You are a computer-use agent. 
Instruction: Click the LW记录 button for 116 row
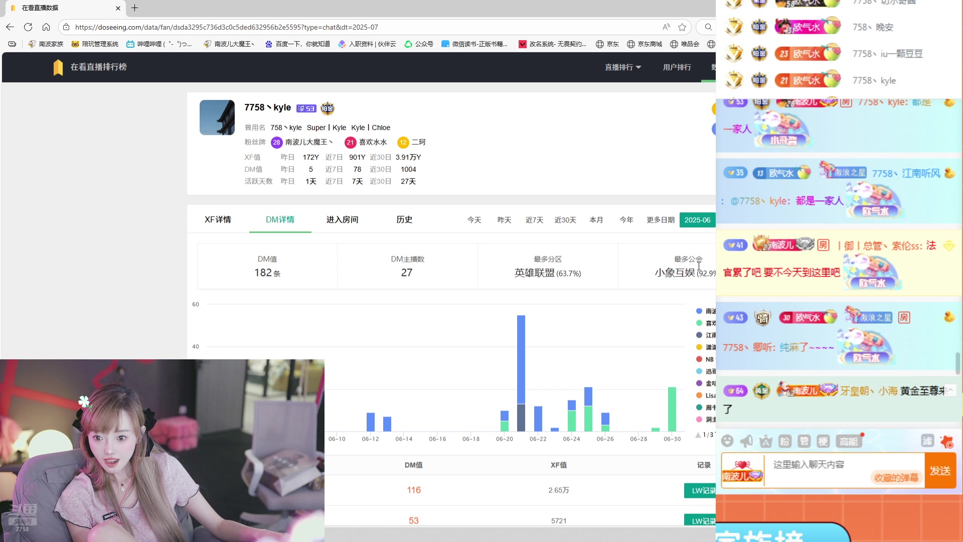(x=700, y=491)
